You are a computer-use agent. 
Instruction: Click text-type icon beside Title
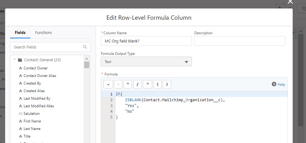coord(21,136)
